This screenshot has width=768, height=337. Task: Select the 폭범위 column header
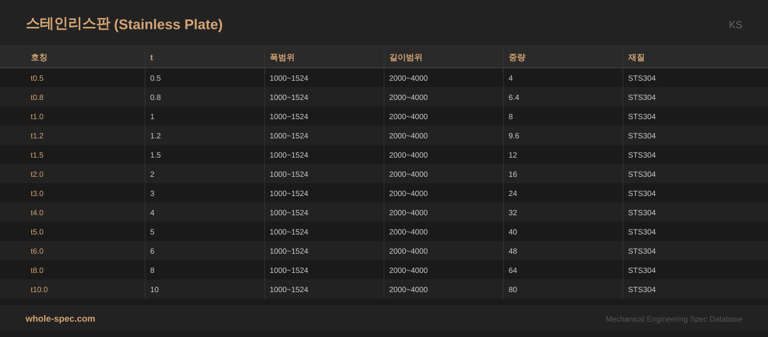(282, 57)
